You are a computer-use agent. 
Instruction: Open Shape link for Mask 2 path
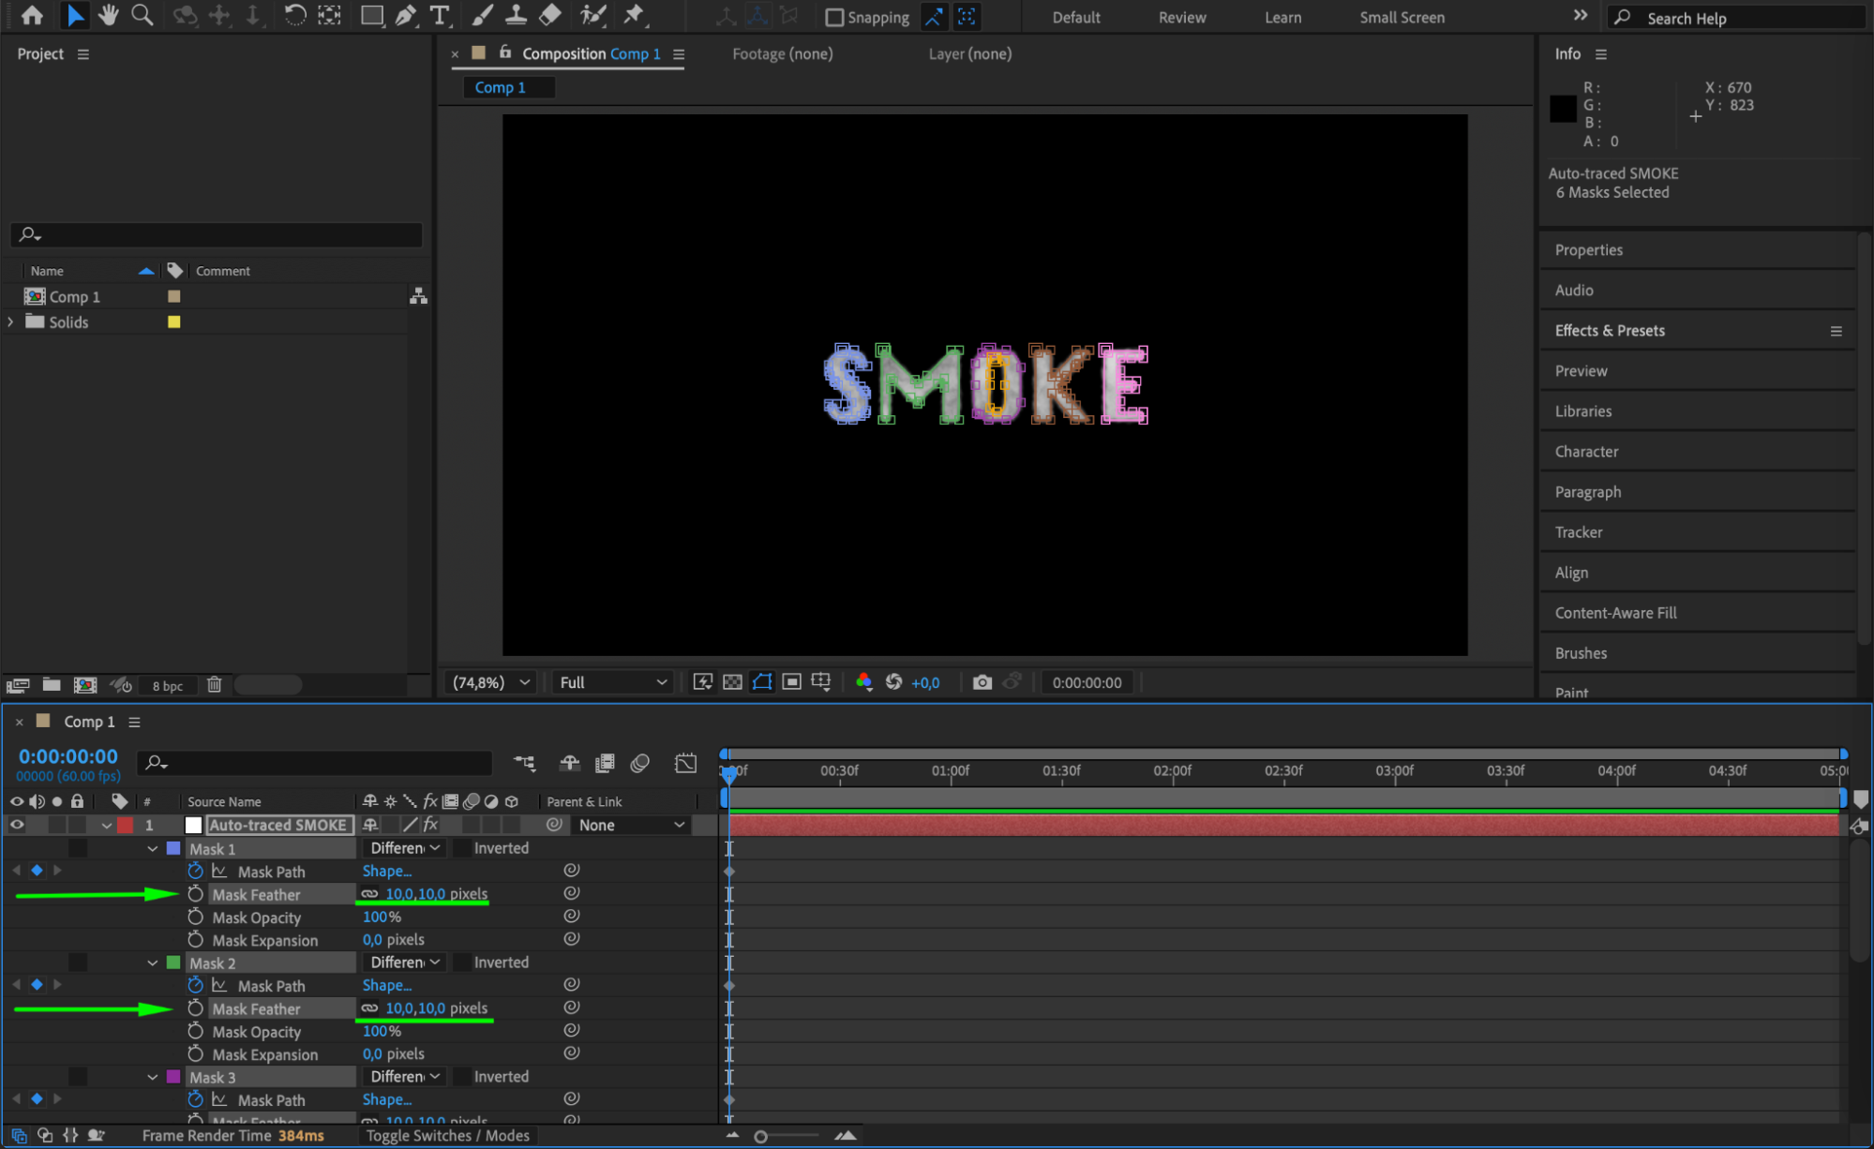[x=386, y=985]
